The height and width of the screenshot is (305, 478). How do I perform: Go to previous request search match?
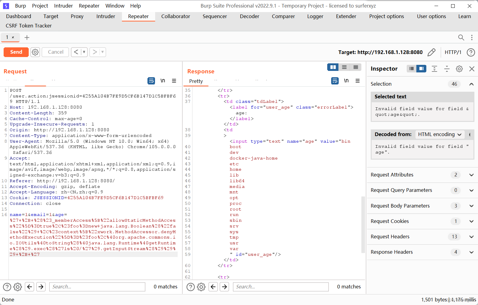coord(30,287)
